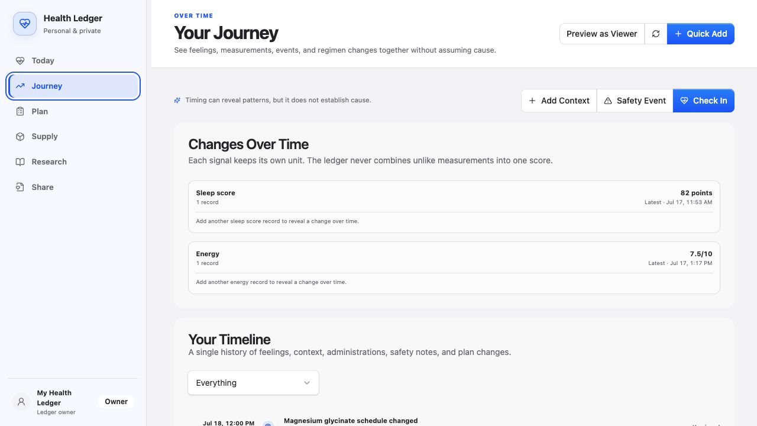The image size is (757, 426).
Task: Open the Everything timeline filter dropdown
Action: 253,383
